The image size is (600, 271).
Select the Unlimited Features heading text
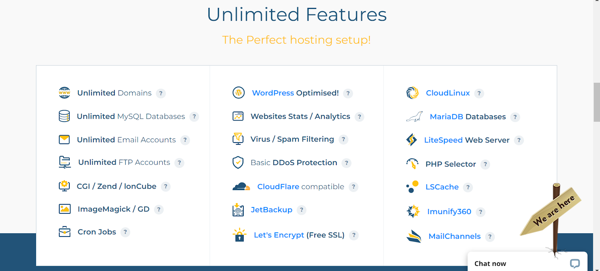297,15
